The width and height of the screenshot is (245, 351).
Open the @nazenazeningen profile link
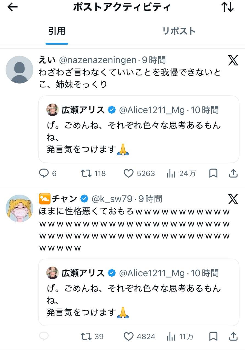(98, 60)
